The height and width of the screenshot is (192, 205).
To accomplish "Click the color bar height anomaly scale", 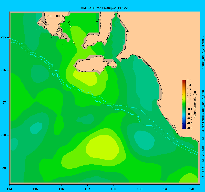I will tap(184, 104).
